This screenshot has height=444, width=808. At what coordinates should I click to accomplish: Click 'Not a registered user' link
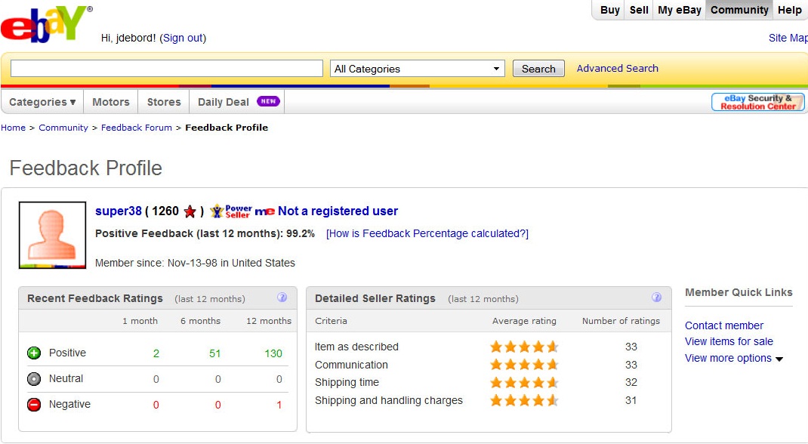point(338,211)
